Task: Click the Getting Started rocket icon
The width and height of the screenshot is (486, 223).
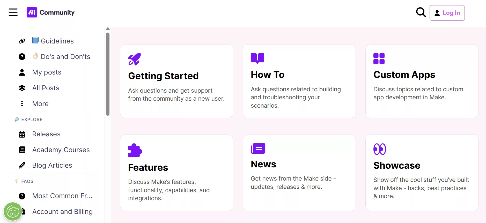Action: pyautogui.click(x=134, y=59)
